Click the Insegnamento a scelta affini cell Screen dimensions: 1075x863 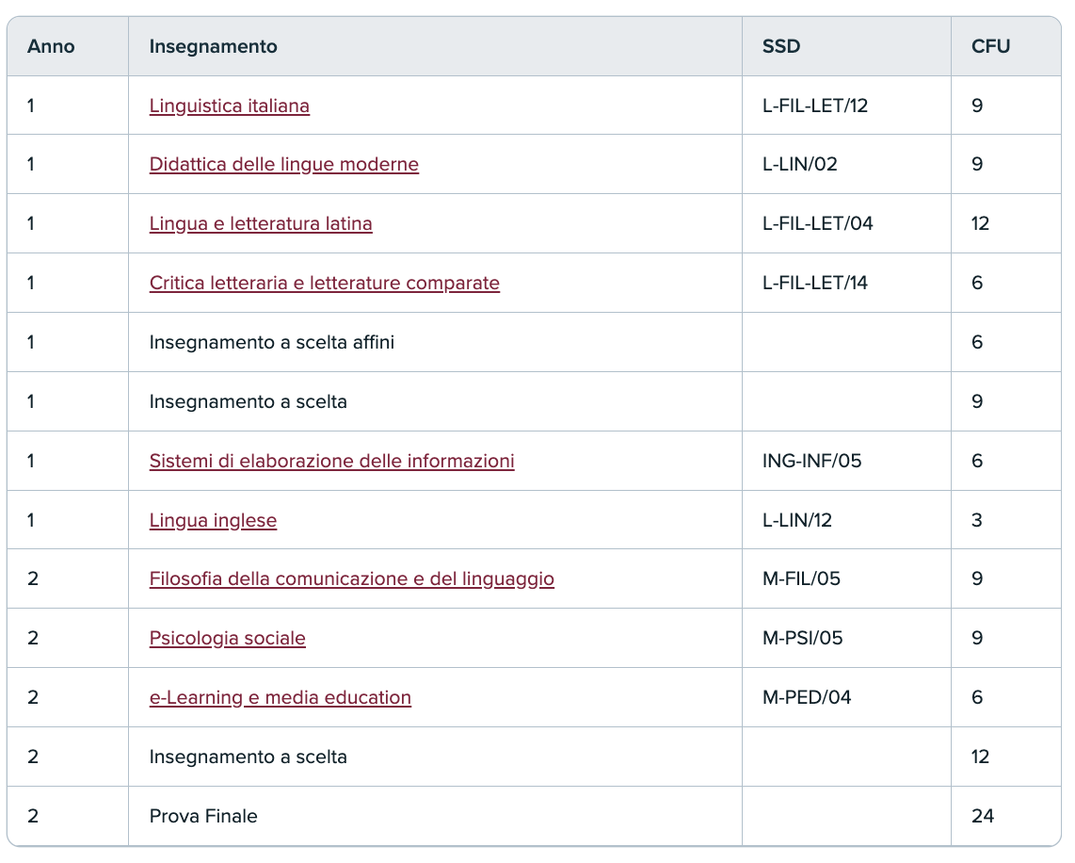(271, 343)
